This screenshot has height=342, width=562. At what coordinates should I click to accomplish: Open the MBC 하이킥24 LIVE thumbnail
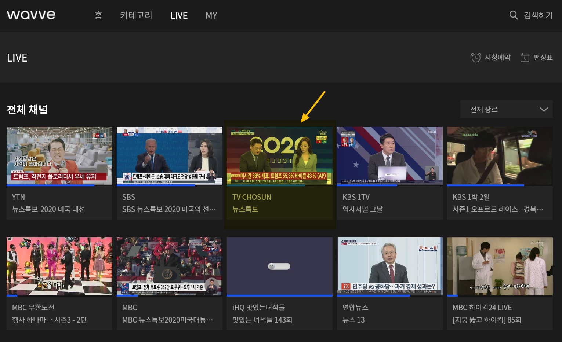500,266
